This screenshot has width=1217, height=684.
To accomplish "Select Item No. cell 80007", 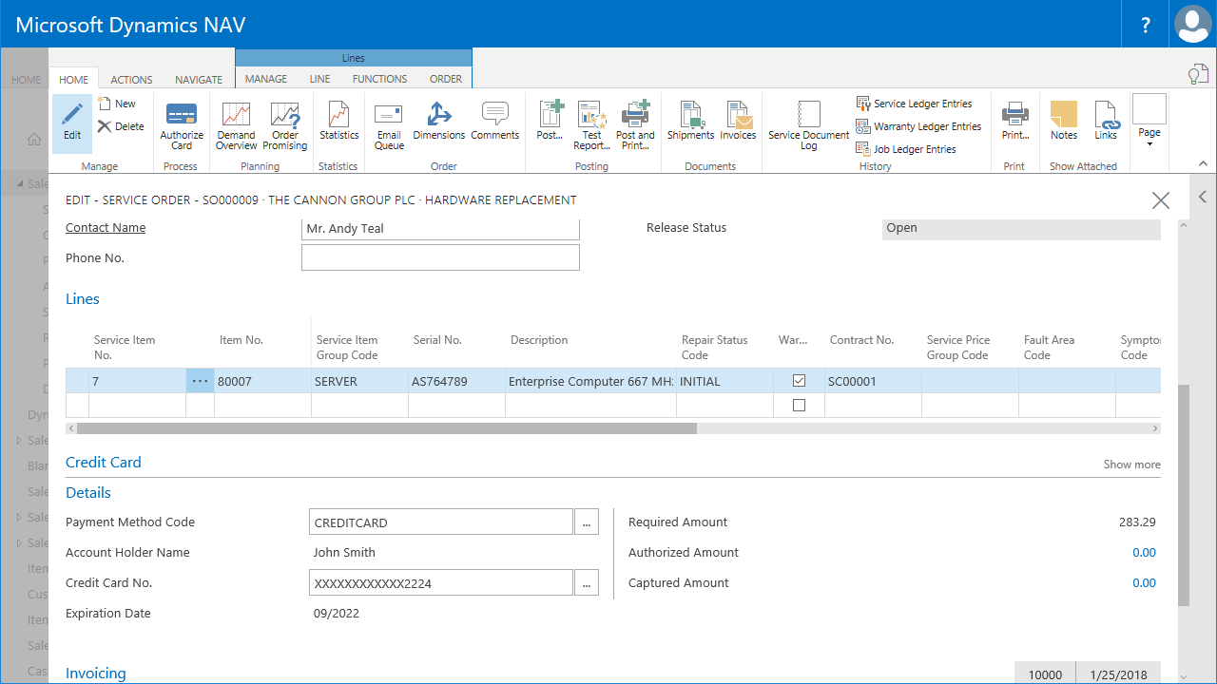I will click(x=262, y=381).
